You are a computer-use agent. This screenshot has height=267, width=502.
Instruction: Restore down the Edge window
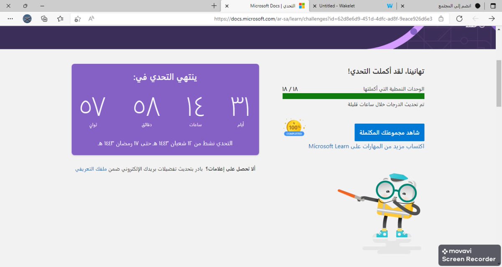[25, 6]
